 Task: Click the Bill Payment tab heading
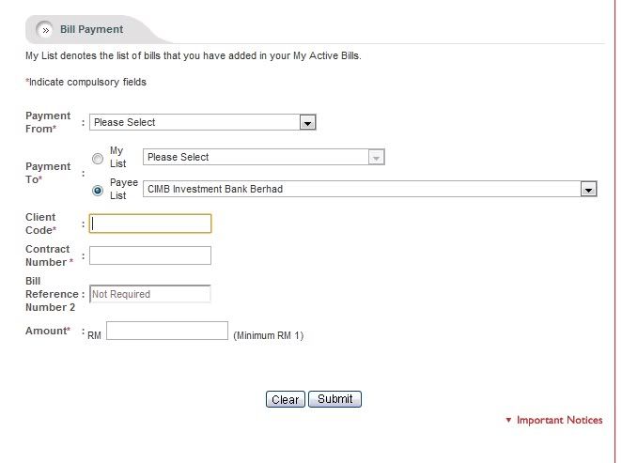(x=91, y=29)
